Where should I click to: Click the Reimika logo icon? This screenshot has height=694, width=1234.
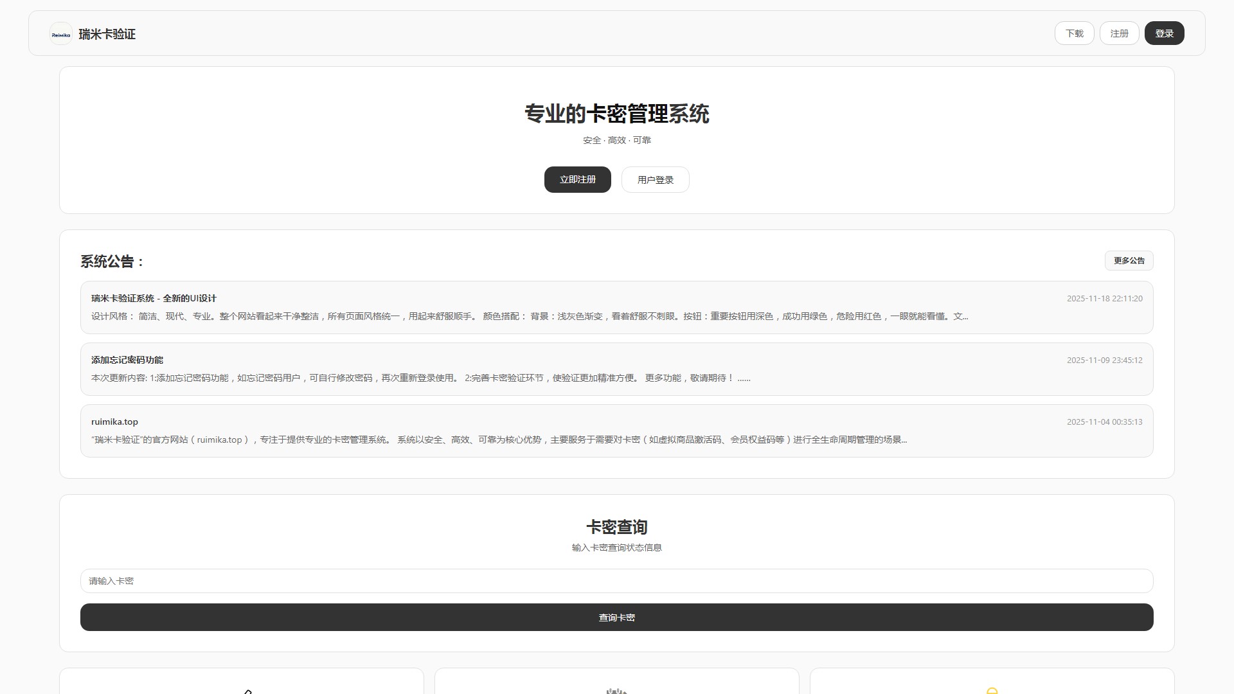[x=61, y=33]
